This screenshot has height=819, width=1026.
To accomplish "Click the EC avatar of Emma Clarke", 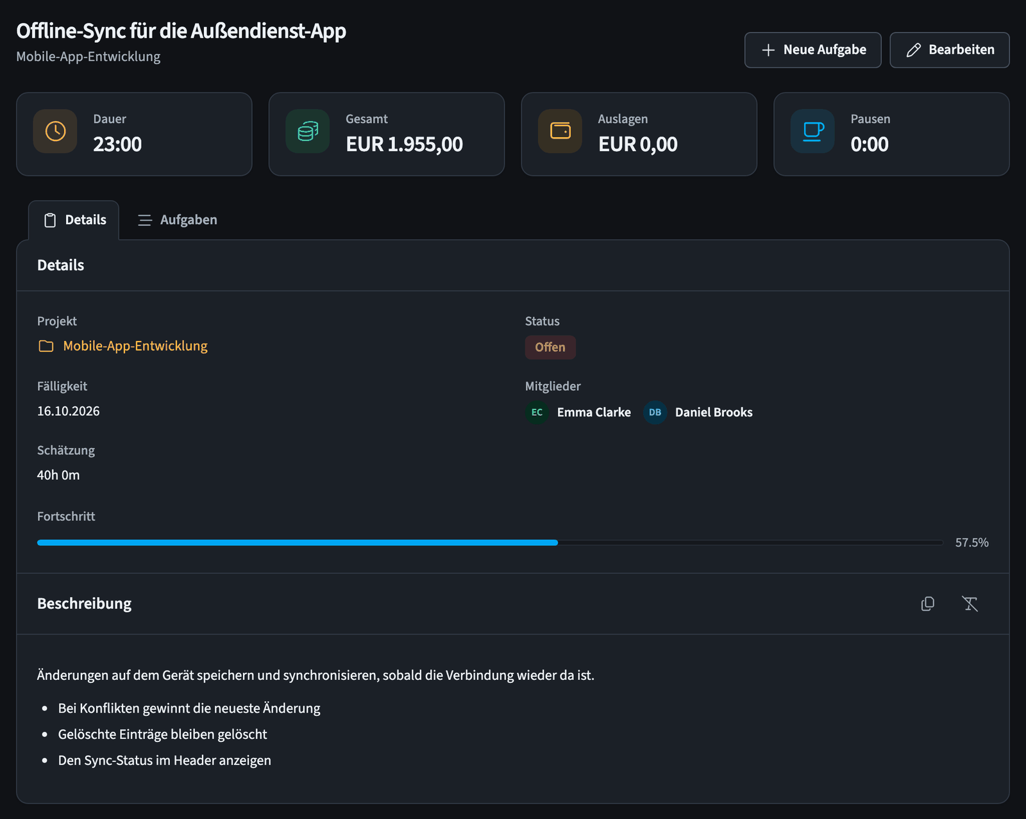I will pyautogui.click(x=537, y=412).
